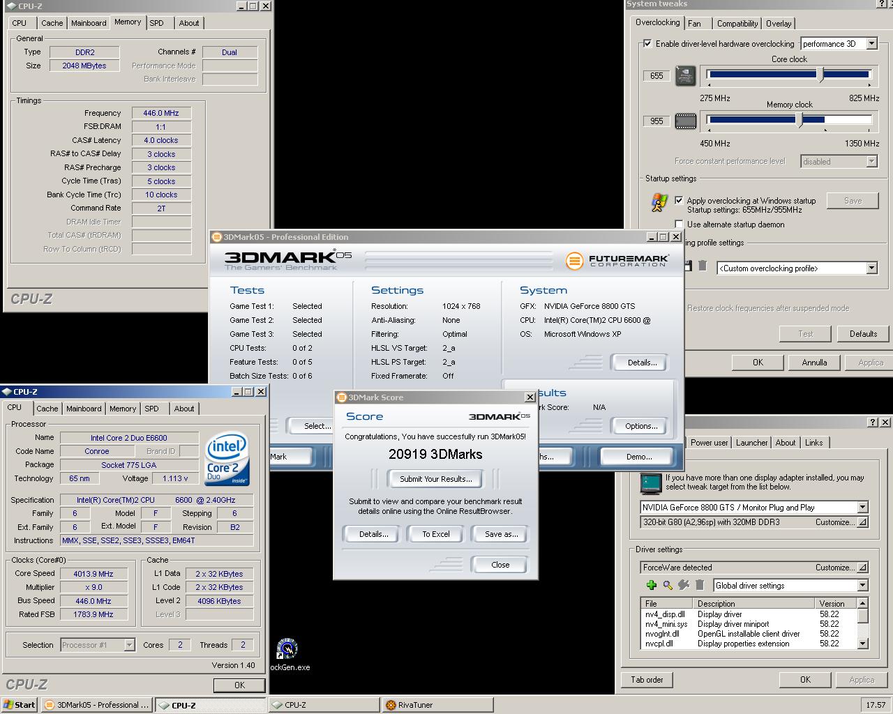Switch to 3DMark05 Professional in the taskbar
This screenshot has height=714, width=893.
96,704
